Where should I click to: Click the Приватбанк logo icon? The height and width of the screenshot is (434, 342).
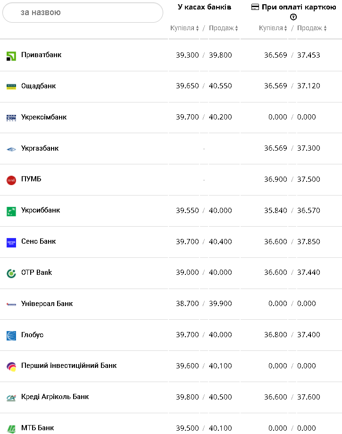point(11,56)
